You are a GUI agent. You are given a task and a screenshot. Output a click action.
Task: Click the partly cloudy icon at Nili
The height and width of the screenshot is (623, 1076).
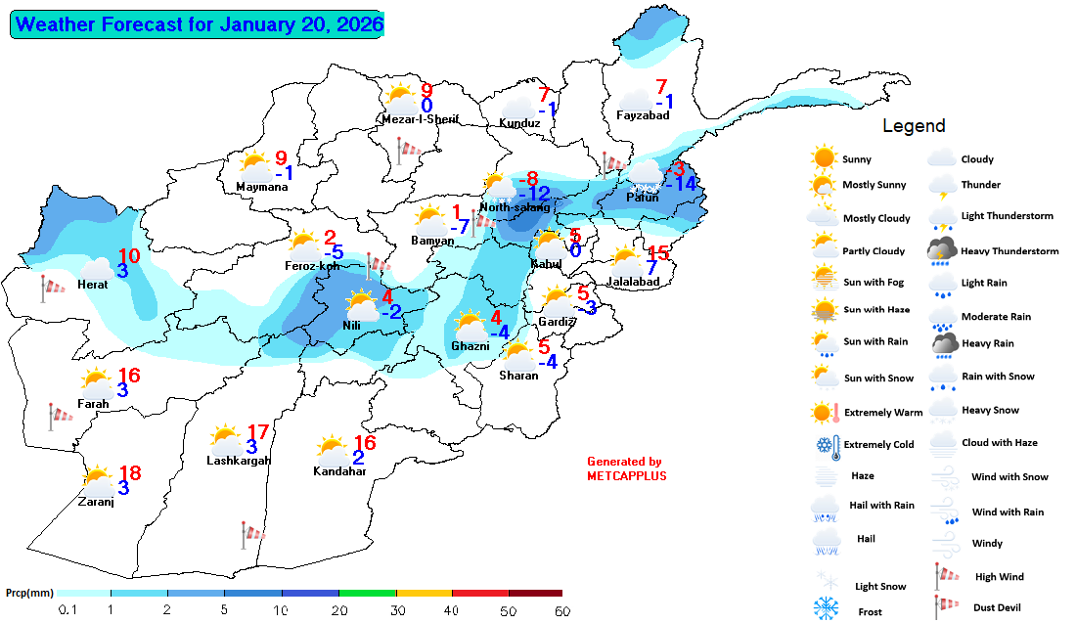(x=362, y=303)
